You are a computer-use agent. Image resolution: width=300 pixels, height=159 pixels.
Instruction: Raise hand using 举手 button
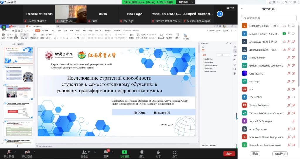158,153
